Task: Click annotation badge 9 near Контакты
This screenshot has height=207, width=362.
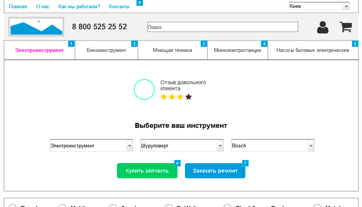Action: point(139,3)
